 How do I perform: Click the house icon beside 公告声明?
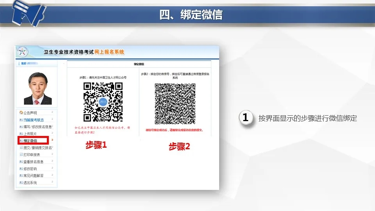21,113
